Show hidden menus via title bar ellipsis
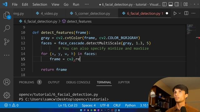 pos(87,4)
